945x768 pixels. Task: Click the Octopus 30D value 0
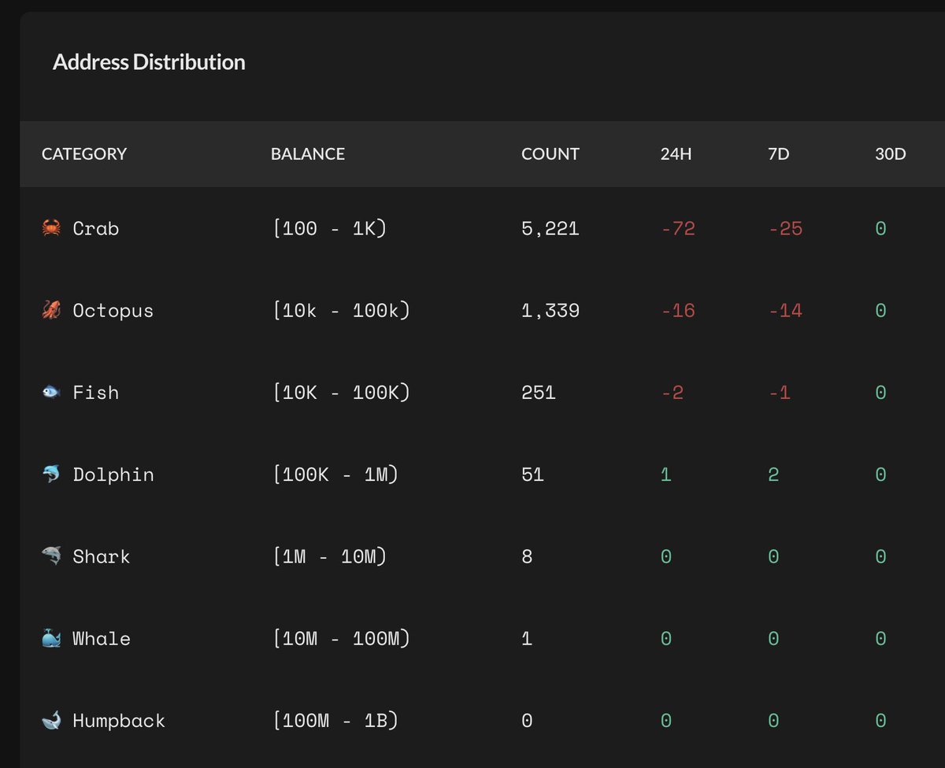point(880,311)
